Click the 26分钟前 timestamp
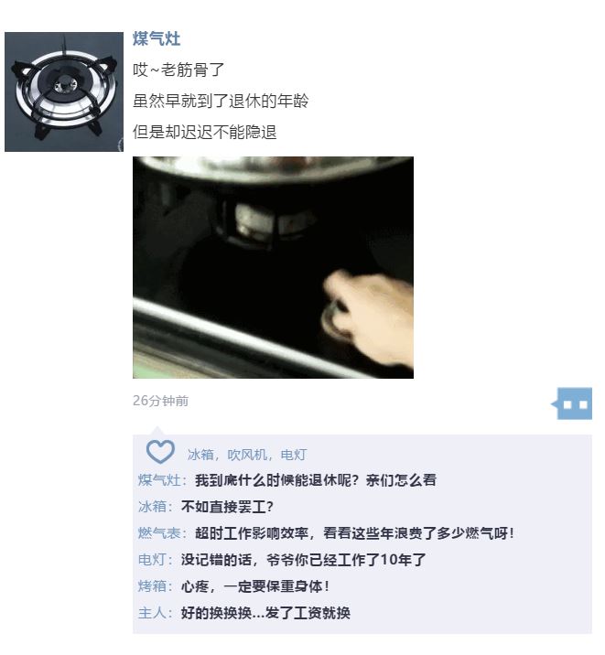The width and height of the screenshot is (605, 655). (160, 401)
